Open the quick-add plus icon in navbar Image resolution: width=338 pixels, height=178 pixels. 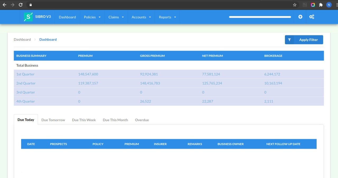click(300, 17)
